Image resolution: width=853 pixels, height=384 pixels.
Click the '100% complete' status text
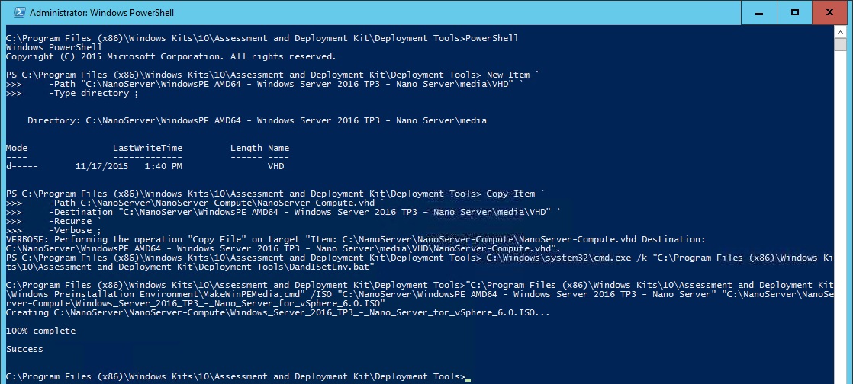(40, 331)
